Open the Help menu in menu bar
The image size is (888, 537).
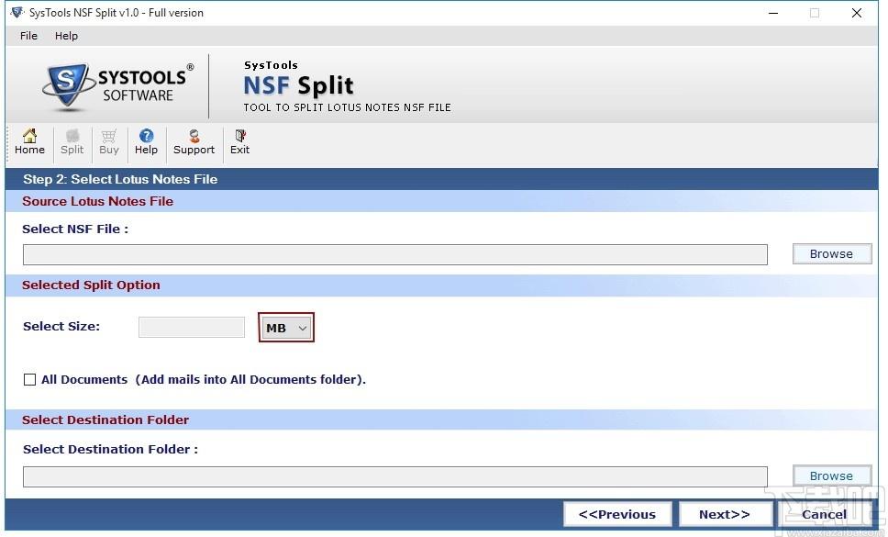pyautogui.click(x=66, y=36)
